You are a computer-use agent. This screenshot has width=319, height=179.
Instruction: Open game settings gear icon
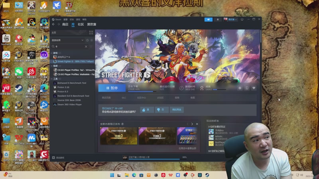(240, 88)
